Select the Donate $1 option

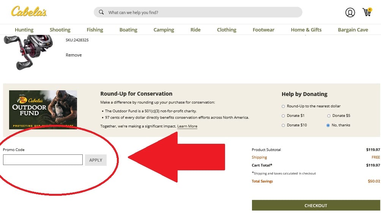click(x=283, y=116)
